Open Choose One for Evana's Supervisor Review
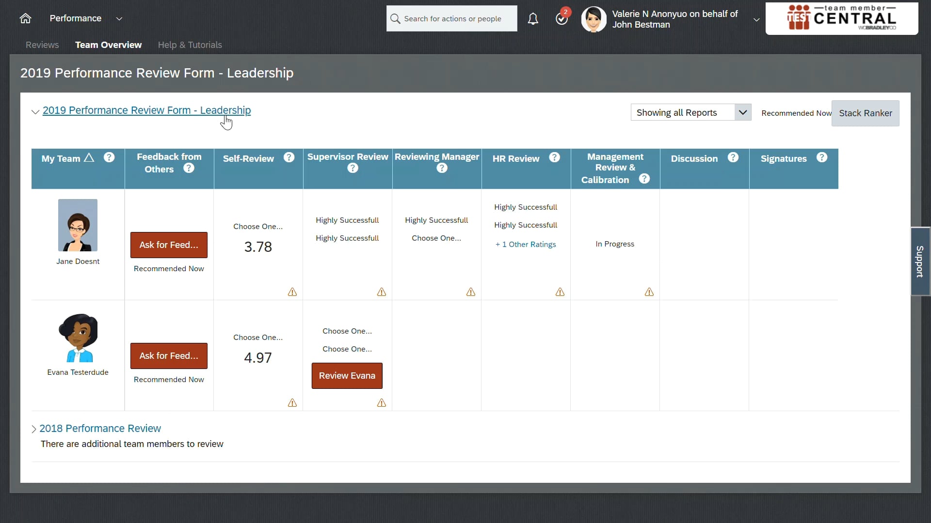This screenshot has height=523, width=931. (347, 330)
